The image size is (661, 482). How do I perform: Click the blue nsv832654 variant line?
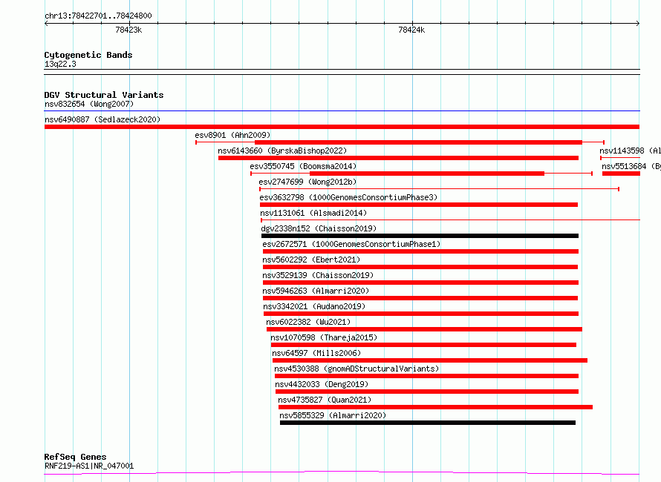coord(342,110)
